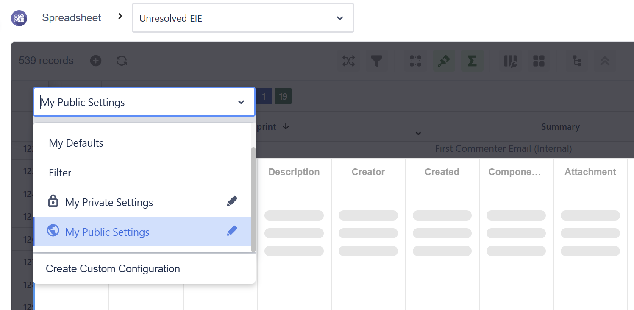Open the Unresolved EIE dropdown
Image resolution: width=634 pixels, height=310 pixels.
(243, 18)
